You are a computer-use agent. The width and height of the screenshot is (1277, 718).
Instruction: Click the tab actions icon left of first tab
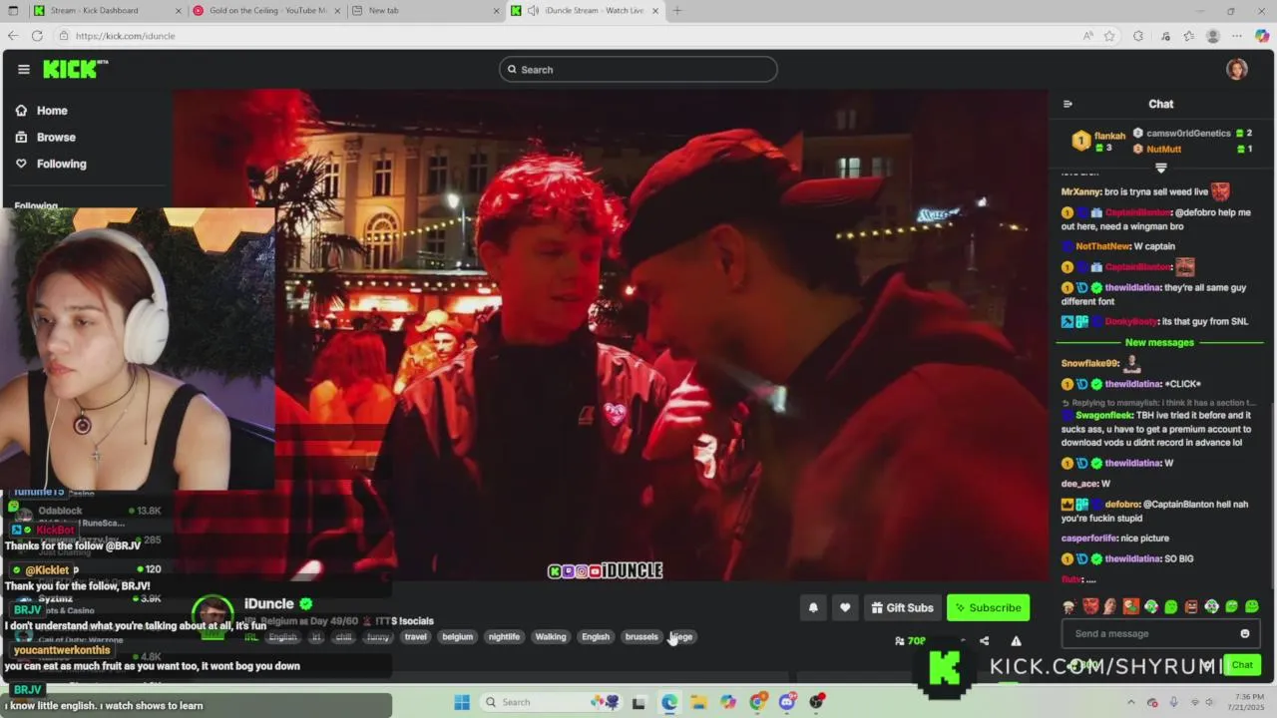(x=13, y=11)
